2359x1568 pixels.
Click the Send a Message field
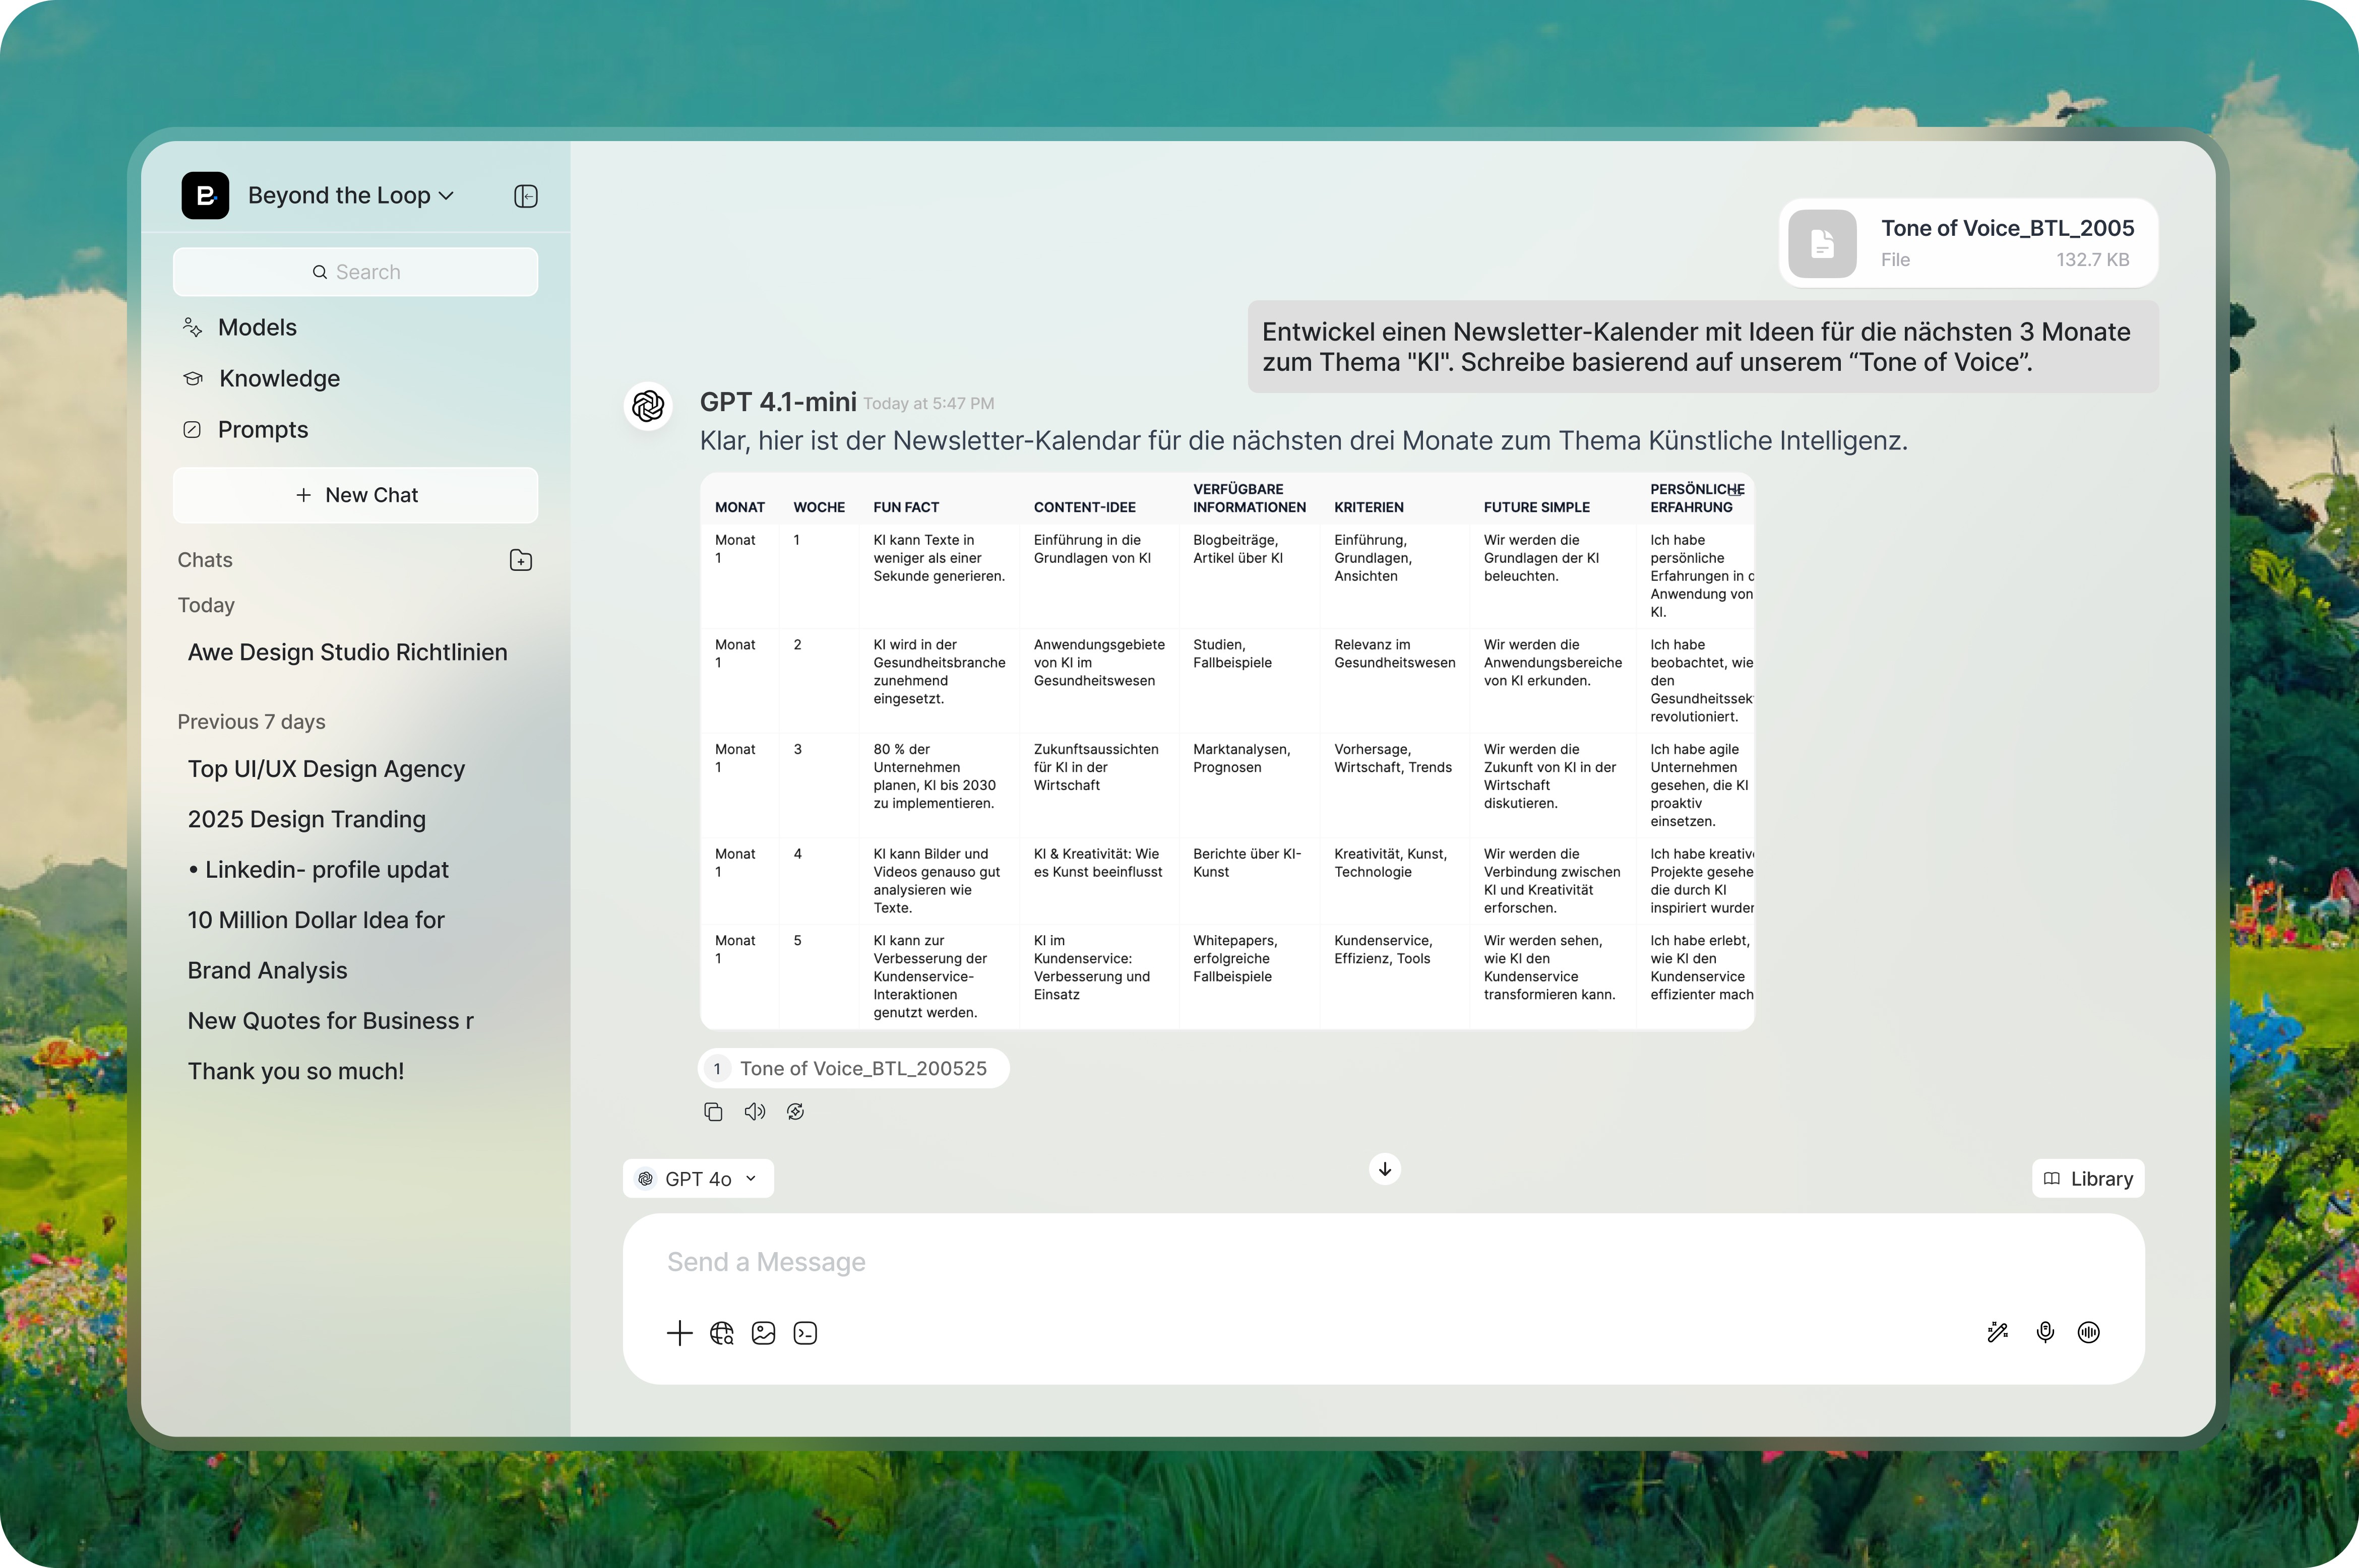(x=1300, y=1262)
